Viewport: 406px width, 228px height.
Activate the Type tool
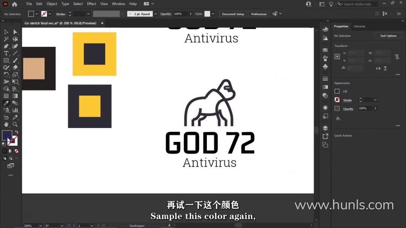(x=6, y=53)
